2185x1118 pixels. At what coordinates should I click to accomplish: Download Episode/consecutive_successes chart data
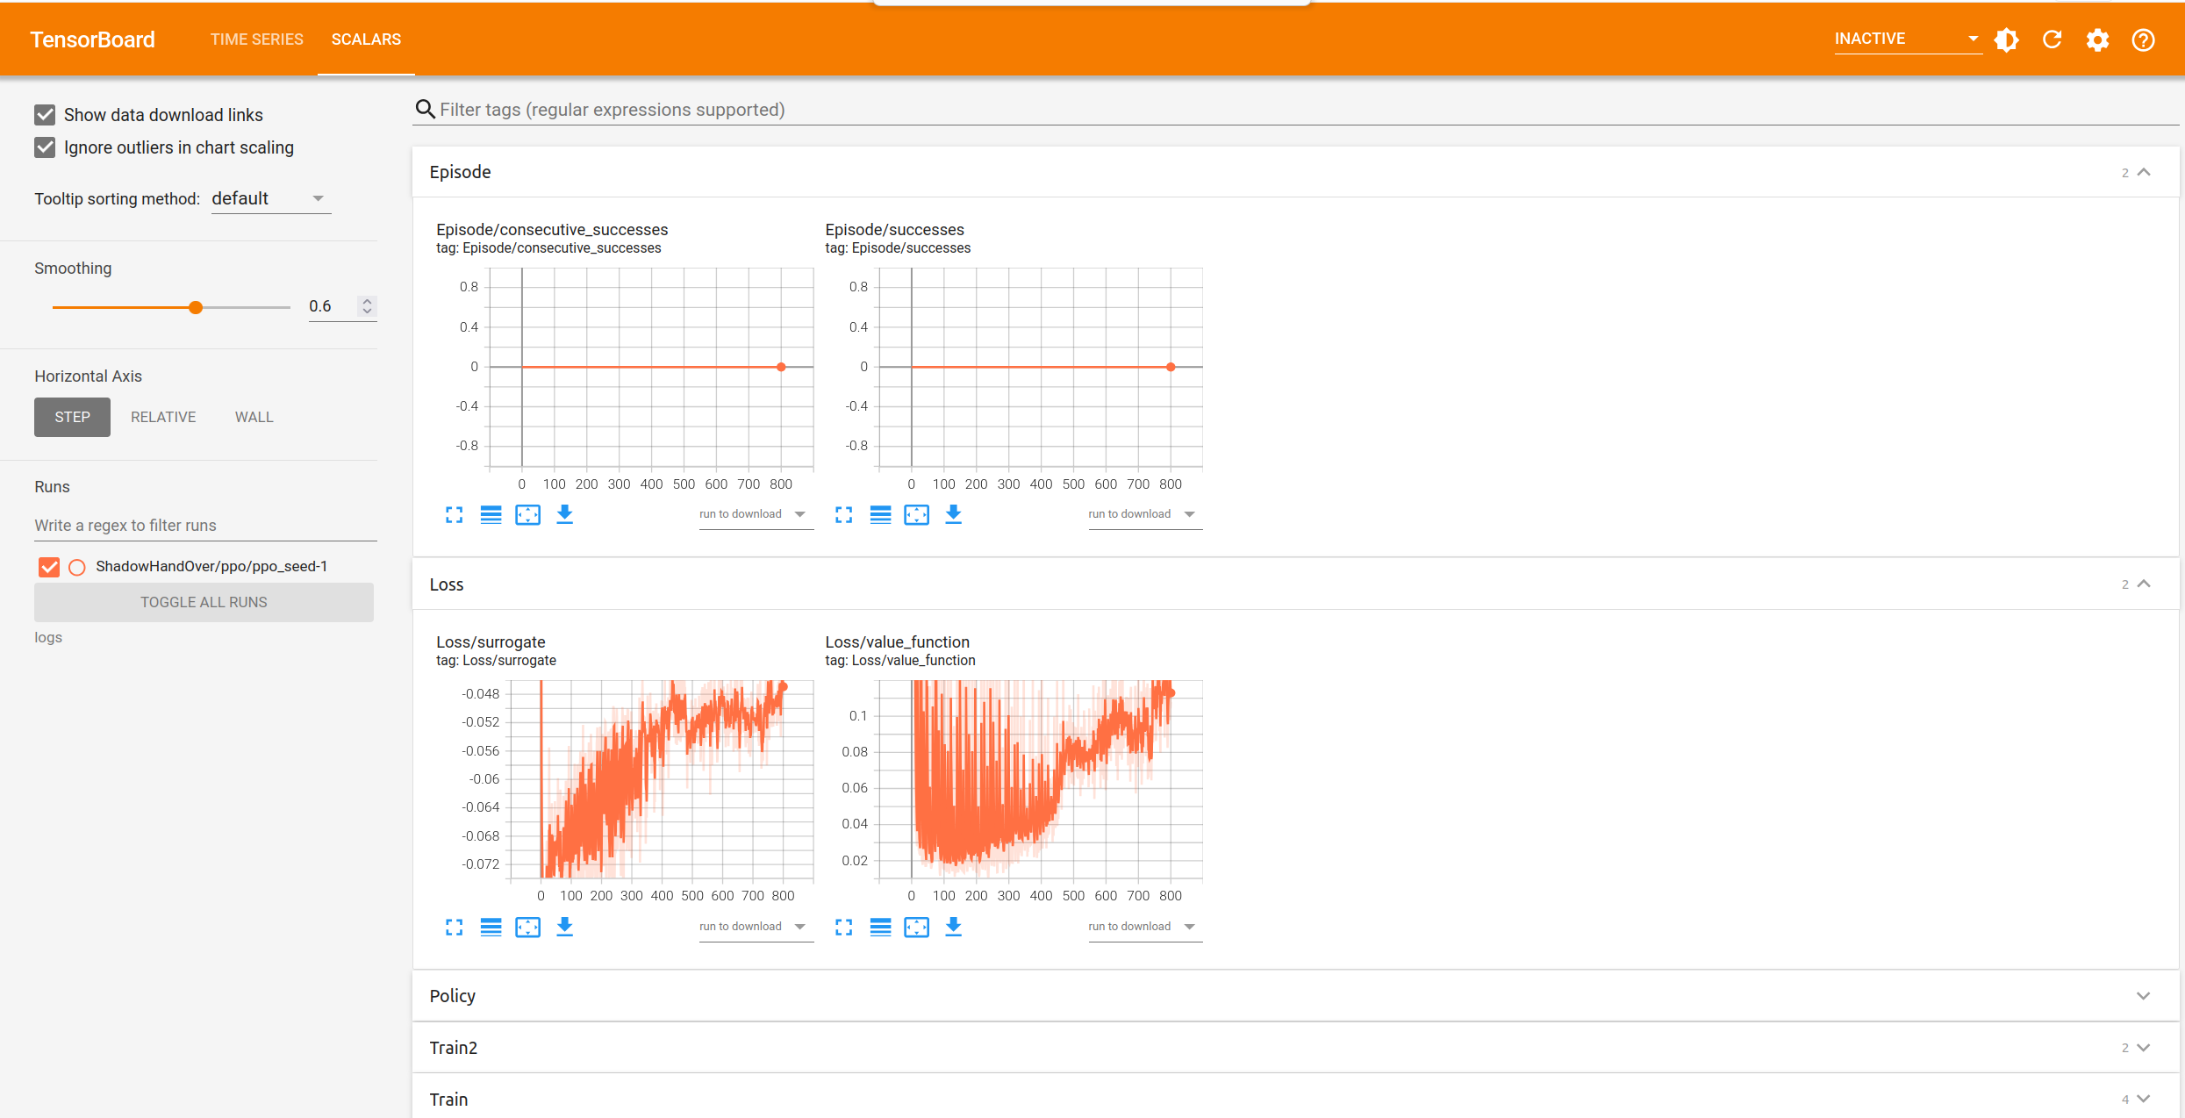click(564, 515)
